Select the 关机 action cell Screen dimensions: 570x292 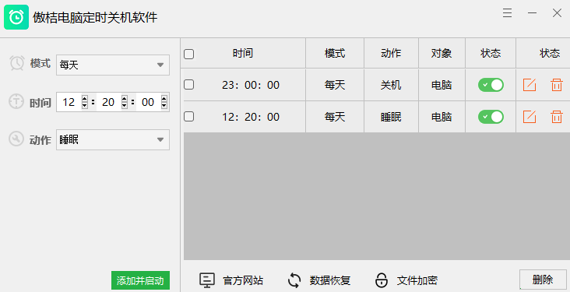pyautogui.click(x=391, y=85)
